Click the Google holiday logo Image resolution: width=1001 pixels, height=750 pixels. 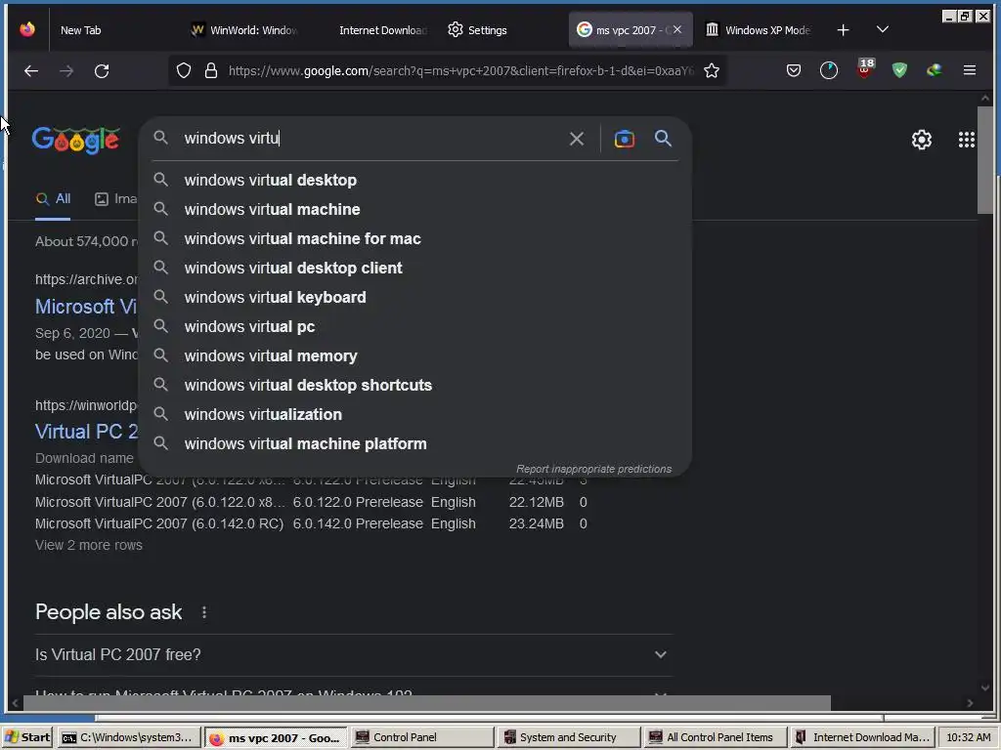[75, 140]
